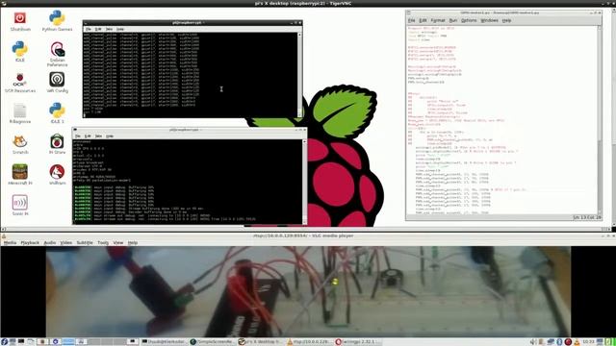The height and width of the screenshot is (346, 616).
Task: Open VLC Subtitle menu
Action: pyautogui.click(x=85, y=243)
